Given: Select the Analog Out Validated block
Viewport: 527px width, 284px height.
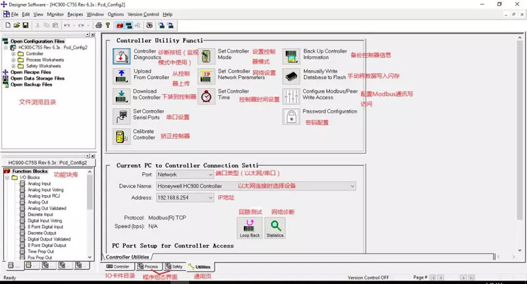Looking at the screenshot, I should pos(47,208).
